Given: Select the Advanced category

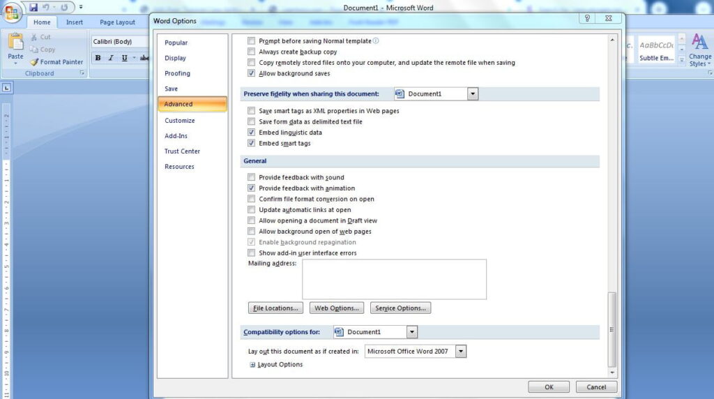Looking at the screenshot, I should pos(192,104).
